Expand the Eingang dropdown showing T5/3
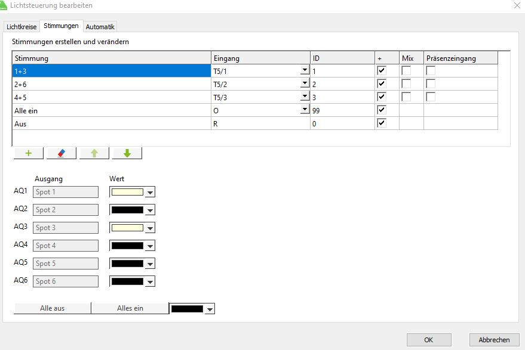 pos(305,97)
